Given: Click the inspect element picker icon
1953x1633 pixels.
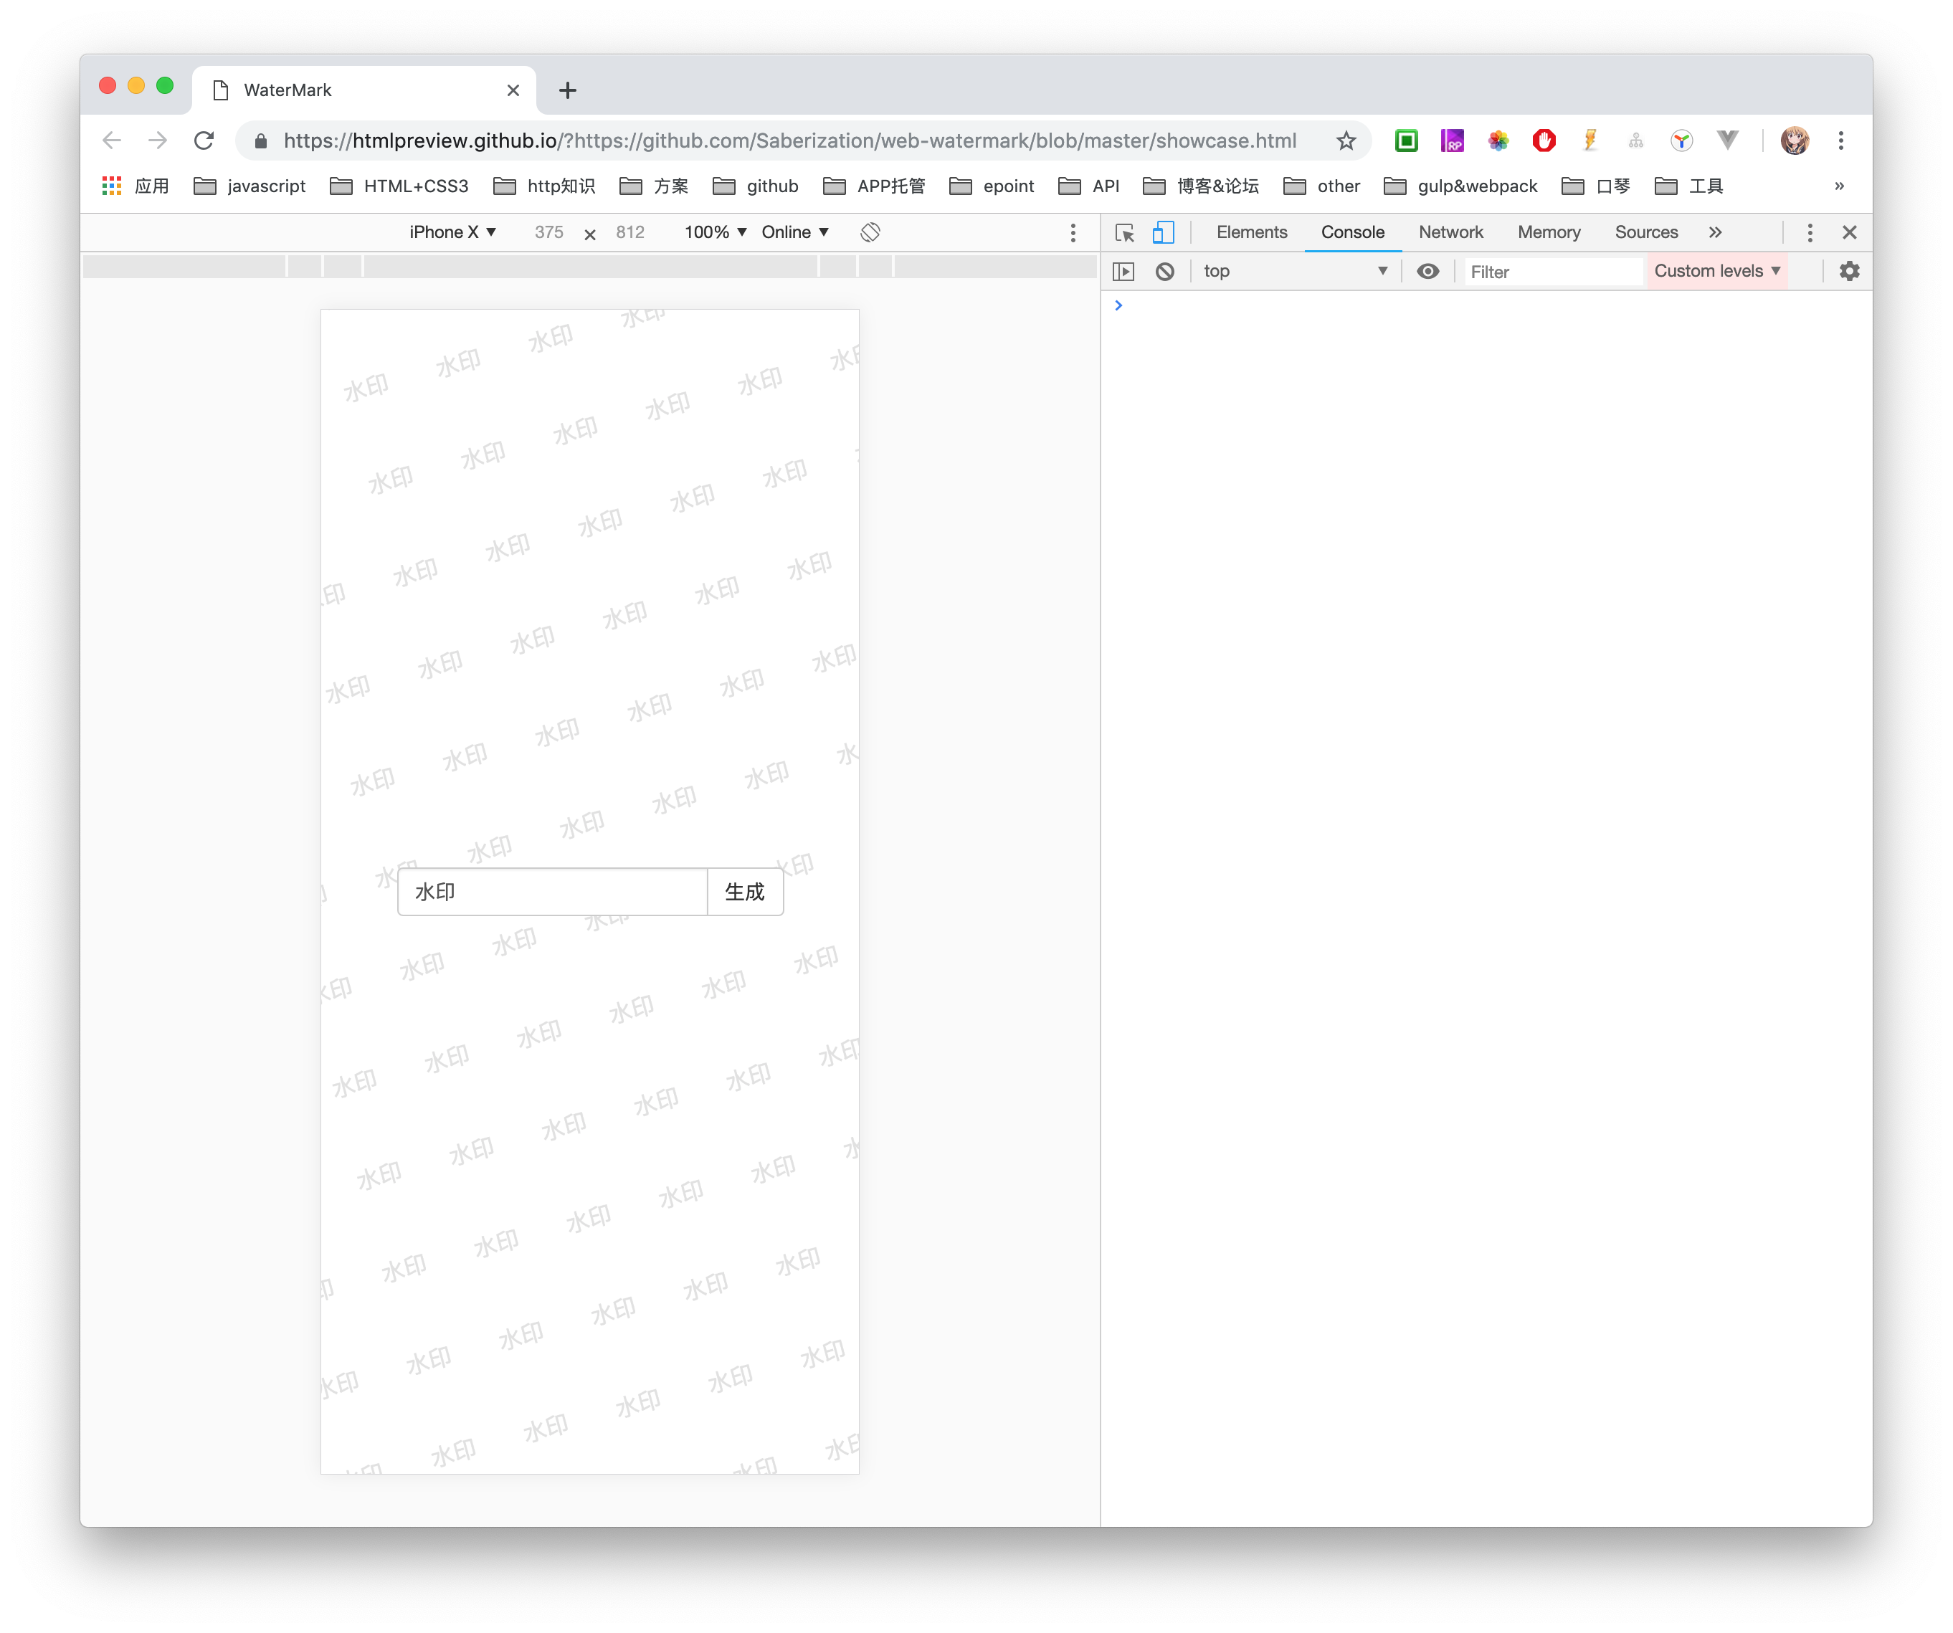Looking at the screenshot, I should [x=1124, y=232].
